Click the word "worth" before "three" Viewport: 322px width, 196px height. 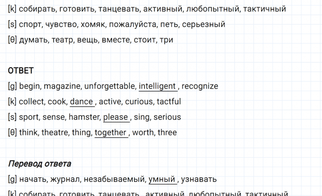tap(143, 133)
